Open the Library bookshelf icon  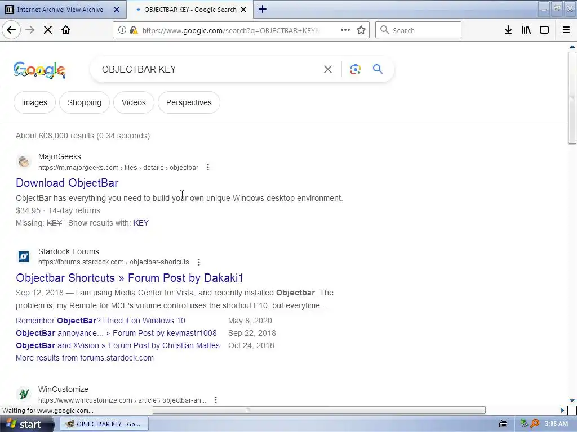coord(526,30)
